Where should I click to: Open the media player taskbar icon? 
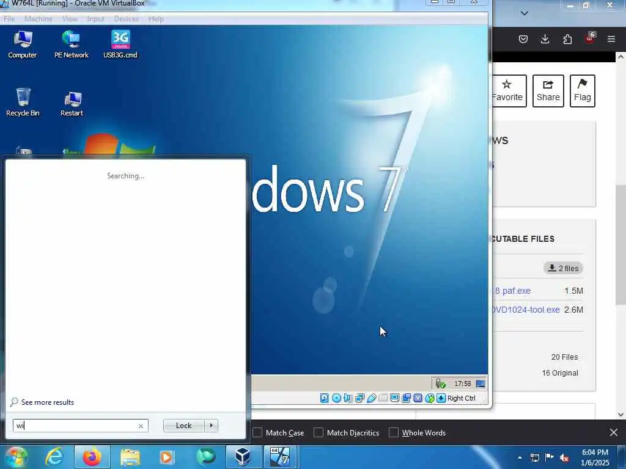(x=166, y=457)
